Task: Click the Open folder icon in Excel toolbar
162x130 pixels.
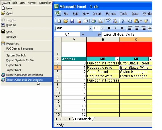Action: [66, 21]
